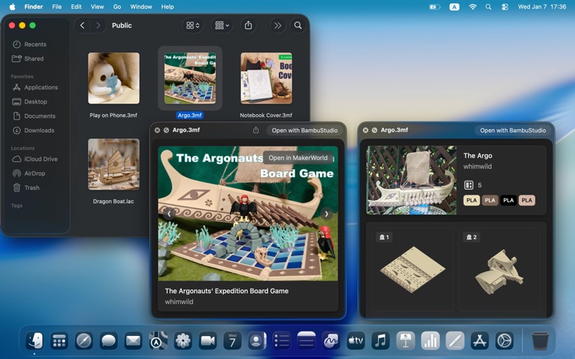575x359 pixels.
Task: Show previous image in preview carousel
Action: [x=169, y=213]
